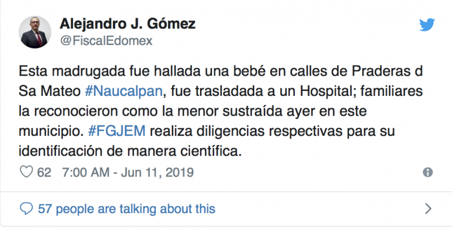The height and width of the screenshot is (229, 452).
Task: View "57 people are talking about this"
Action: [x=126, y=209]
